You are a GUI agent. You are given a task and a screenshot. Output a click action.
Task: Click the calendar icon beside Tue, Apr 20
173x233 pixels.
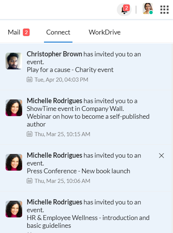(x=30, y=79)
